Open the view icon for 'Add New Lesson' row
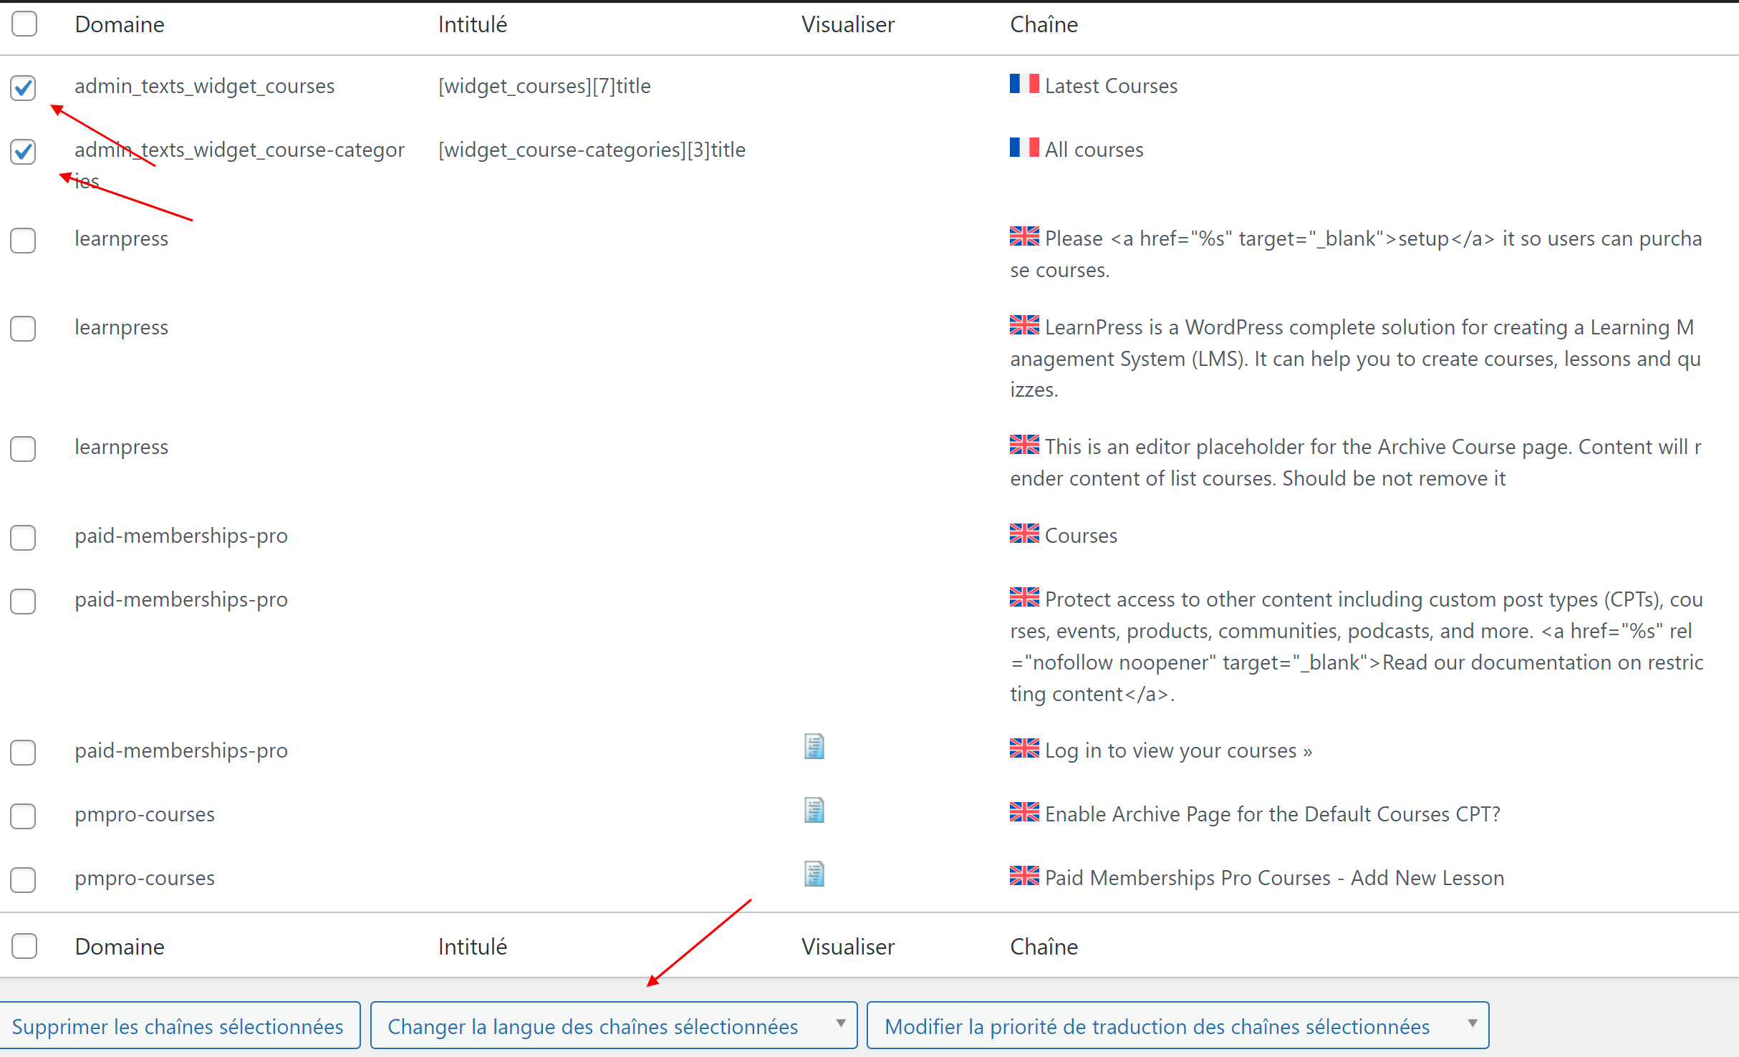 (814, 874)
